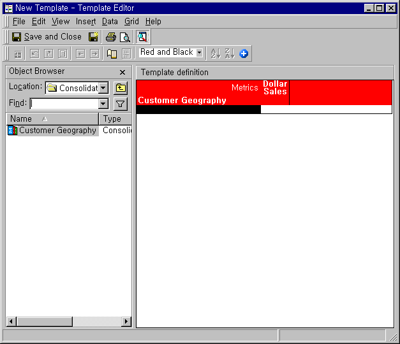Viewport: 400px width, 344px height.
Task: Click in the Find text field
Action: [64, 104]
